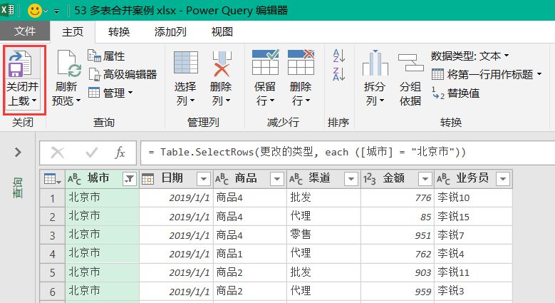This screenshot has height=303, width=555.
Task: Click the fx function icon
Action: [120, 153]
